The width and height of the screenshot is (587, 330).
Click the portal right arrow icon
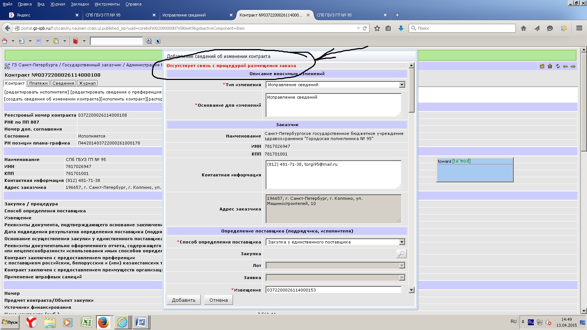click(573, 66)
